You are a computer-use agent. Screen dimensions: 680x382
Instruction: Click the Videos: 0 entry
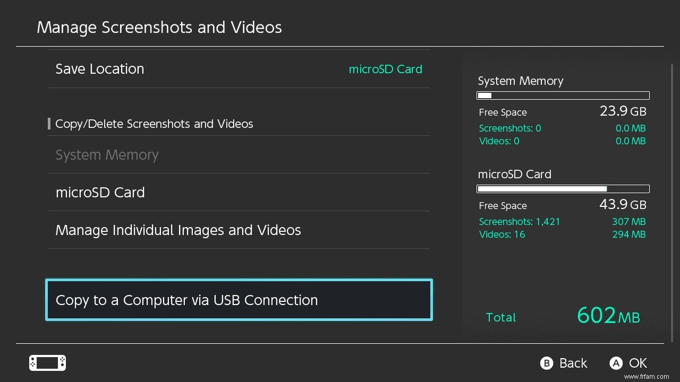click(x=499, y=141)
